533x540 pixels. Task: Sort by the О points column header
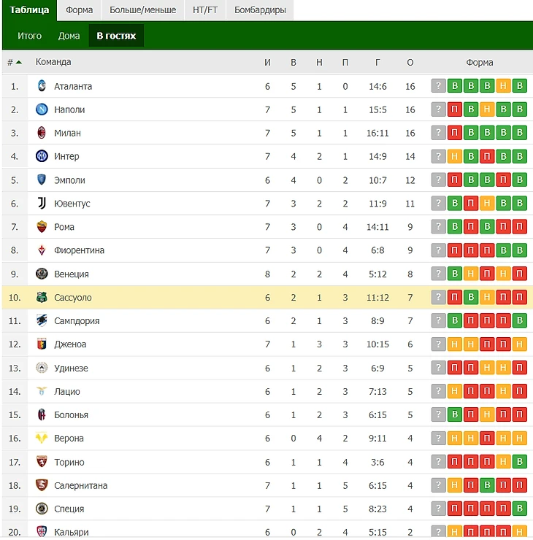pos(410,62)
